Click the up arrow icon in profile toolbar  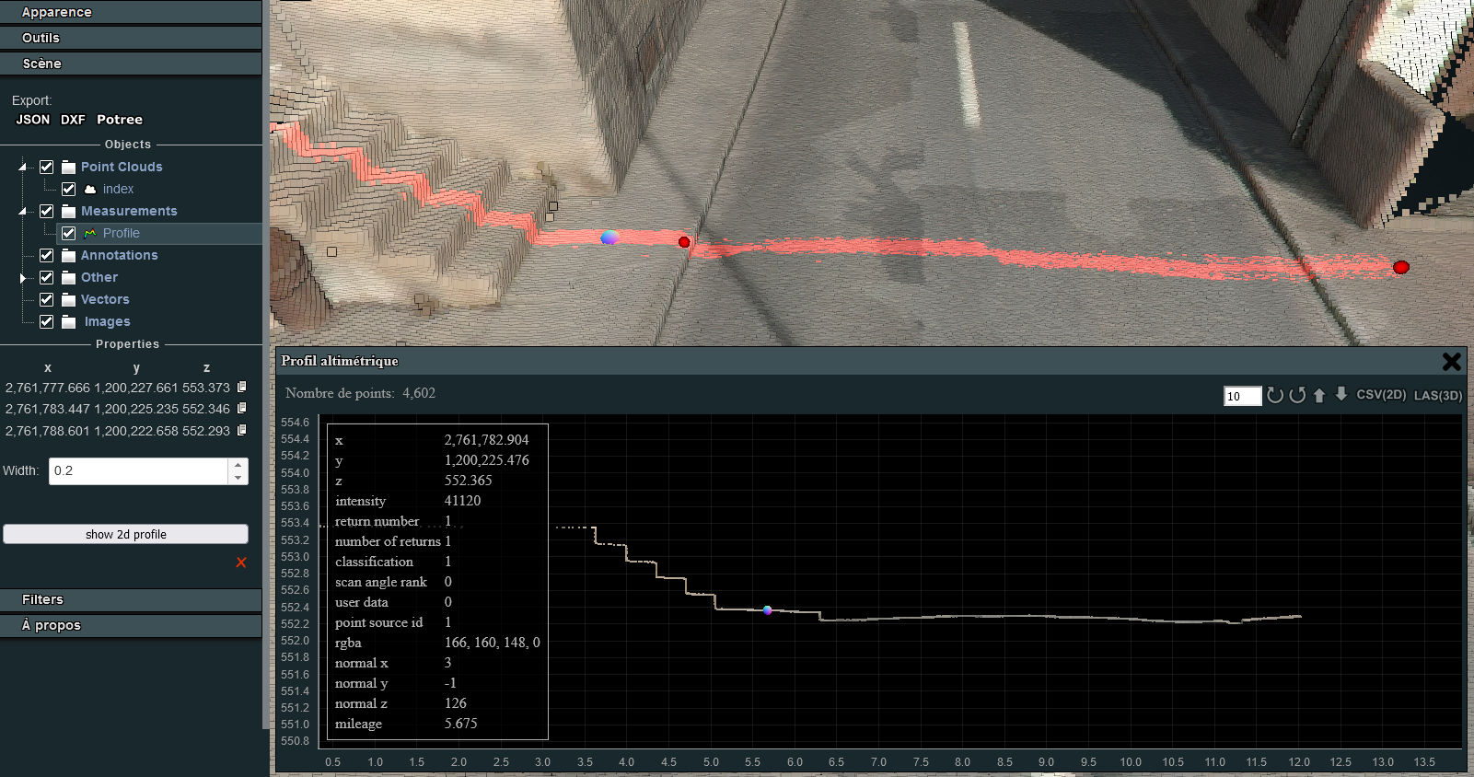(x=1319, y=395)
